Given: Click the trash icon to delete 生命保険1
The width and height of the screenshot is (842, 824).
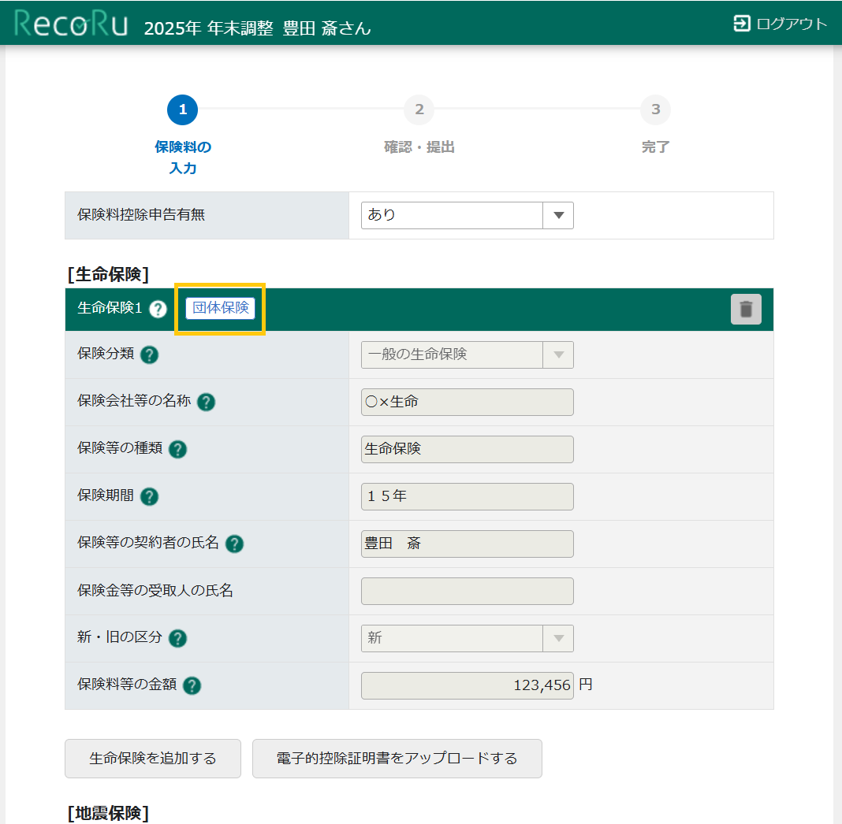Looking at the screenshot, I should [x=746, y=309].
